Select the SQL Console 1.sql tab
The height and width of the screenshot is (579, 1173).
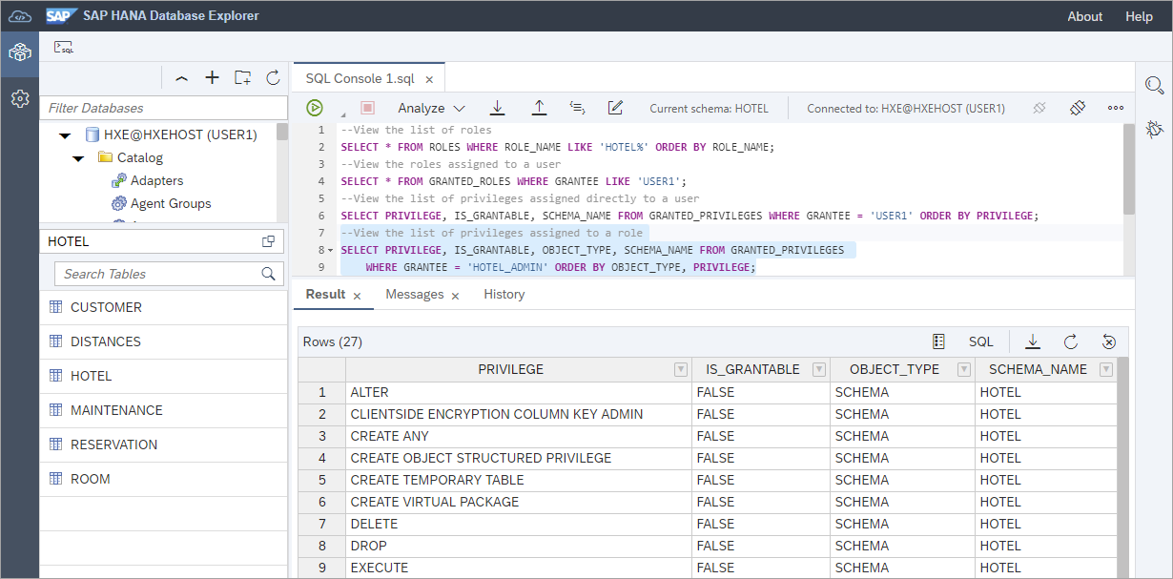(360, 79)
